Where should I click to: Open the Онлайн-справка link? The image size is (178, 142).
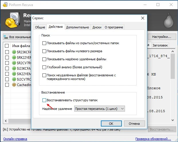[15, 139]
